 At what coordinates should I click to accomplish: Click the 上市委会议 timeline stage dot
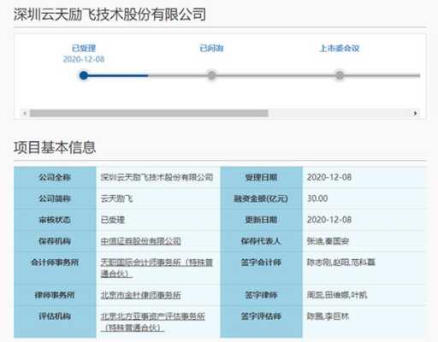tap(340, 75)
